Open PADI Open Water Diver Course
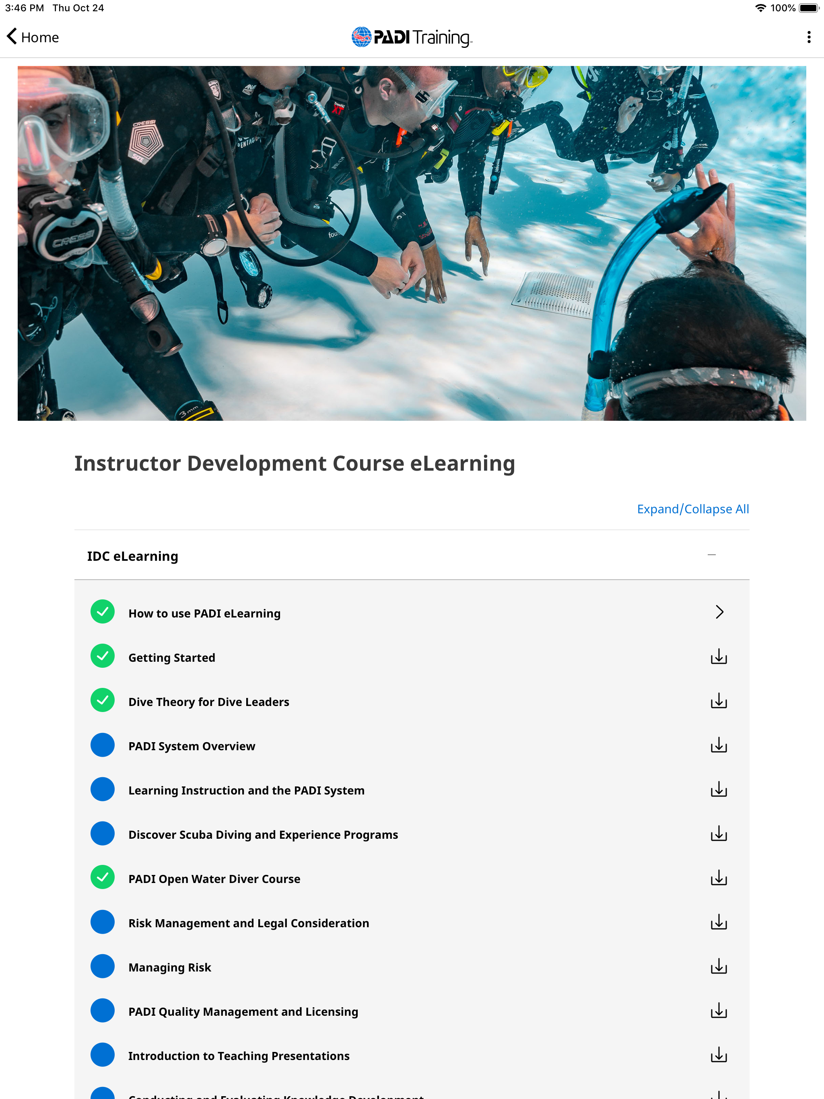Screen dimensions: 824x1099 [214, 879]
